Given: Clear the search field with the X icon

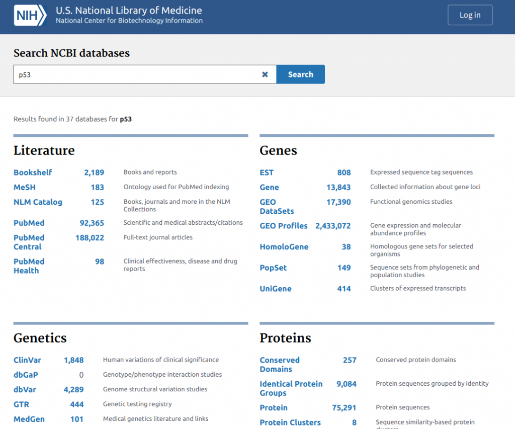Looking at the screenshot, I should [x=265, y=74].
